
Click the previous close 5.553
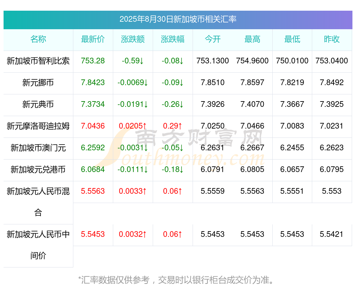[332, 191]
